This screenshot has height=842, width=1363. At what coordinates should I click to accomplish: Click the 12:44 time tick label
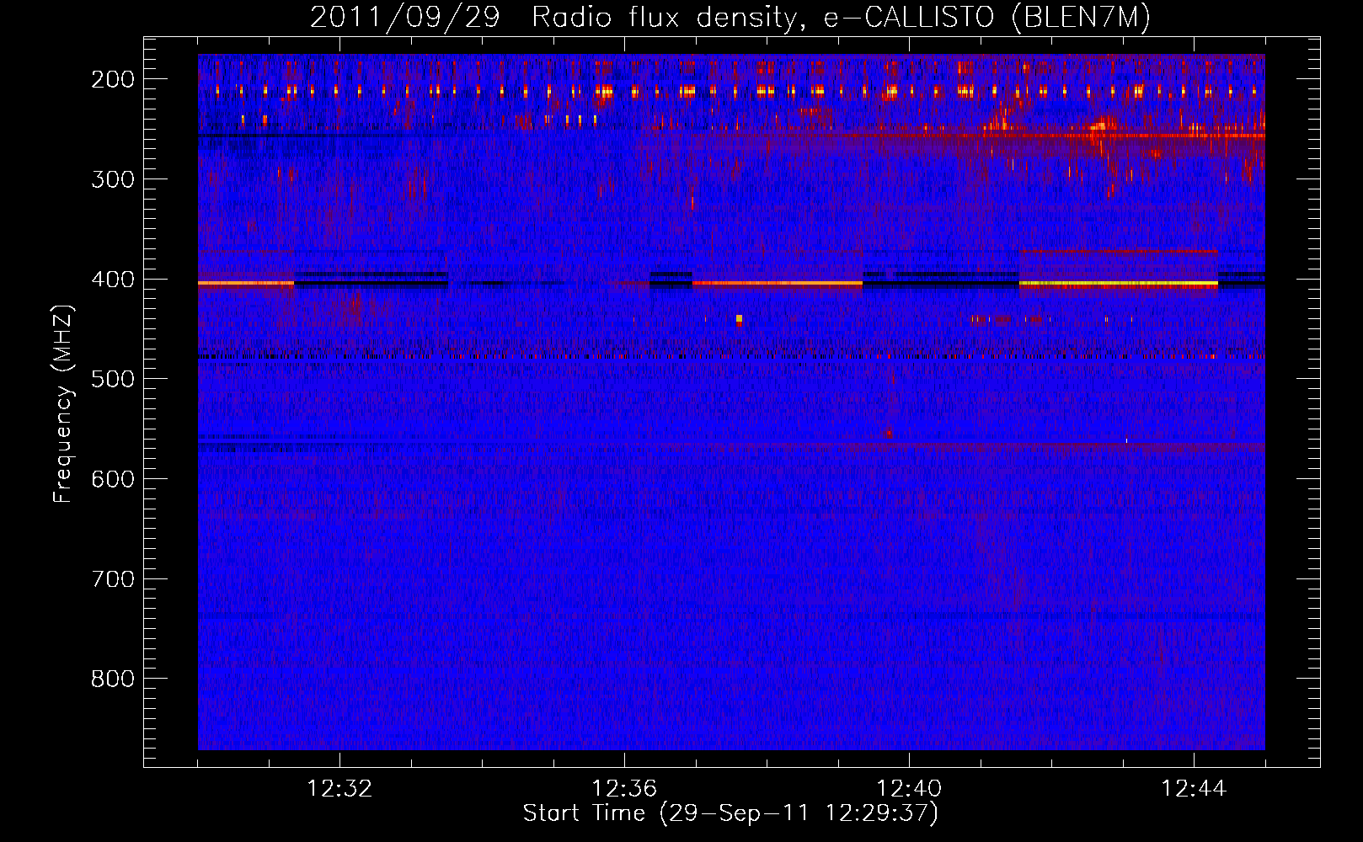tap(1194, 789)
